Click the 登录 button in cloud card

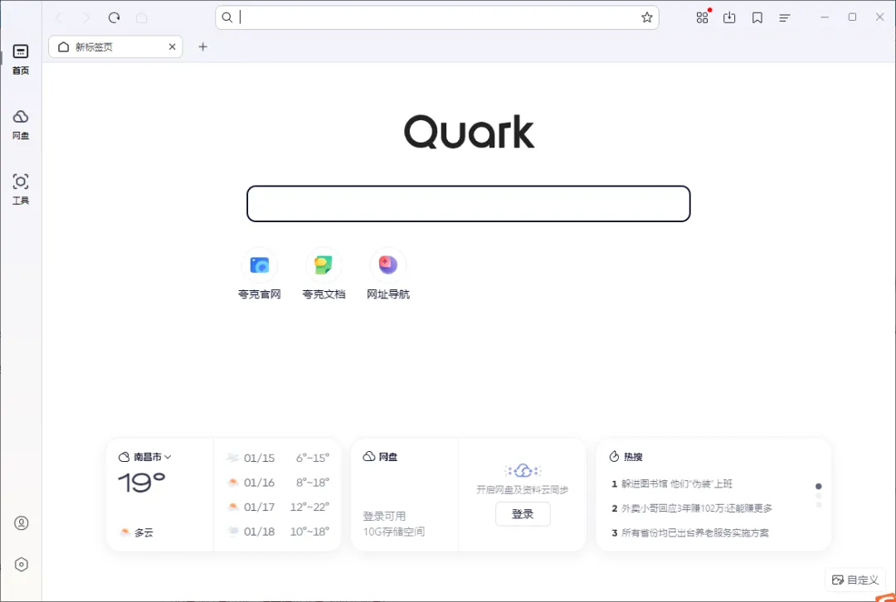[523, 514]
